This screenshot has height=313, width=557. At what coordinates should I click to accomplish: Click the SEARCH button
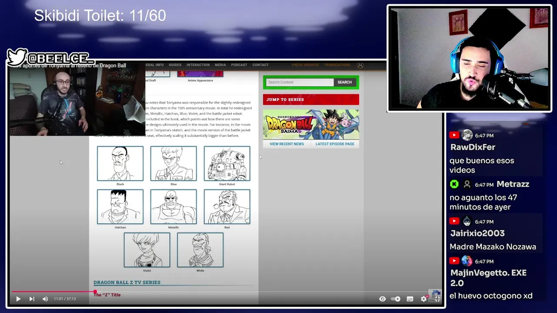click(345, 82)
